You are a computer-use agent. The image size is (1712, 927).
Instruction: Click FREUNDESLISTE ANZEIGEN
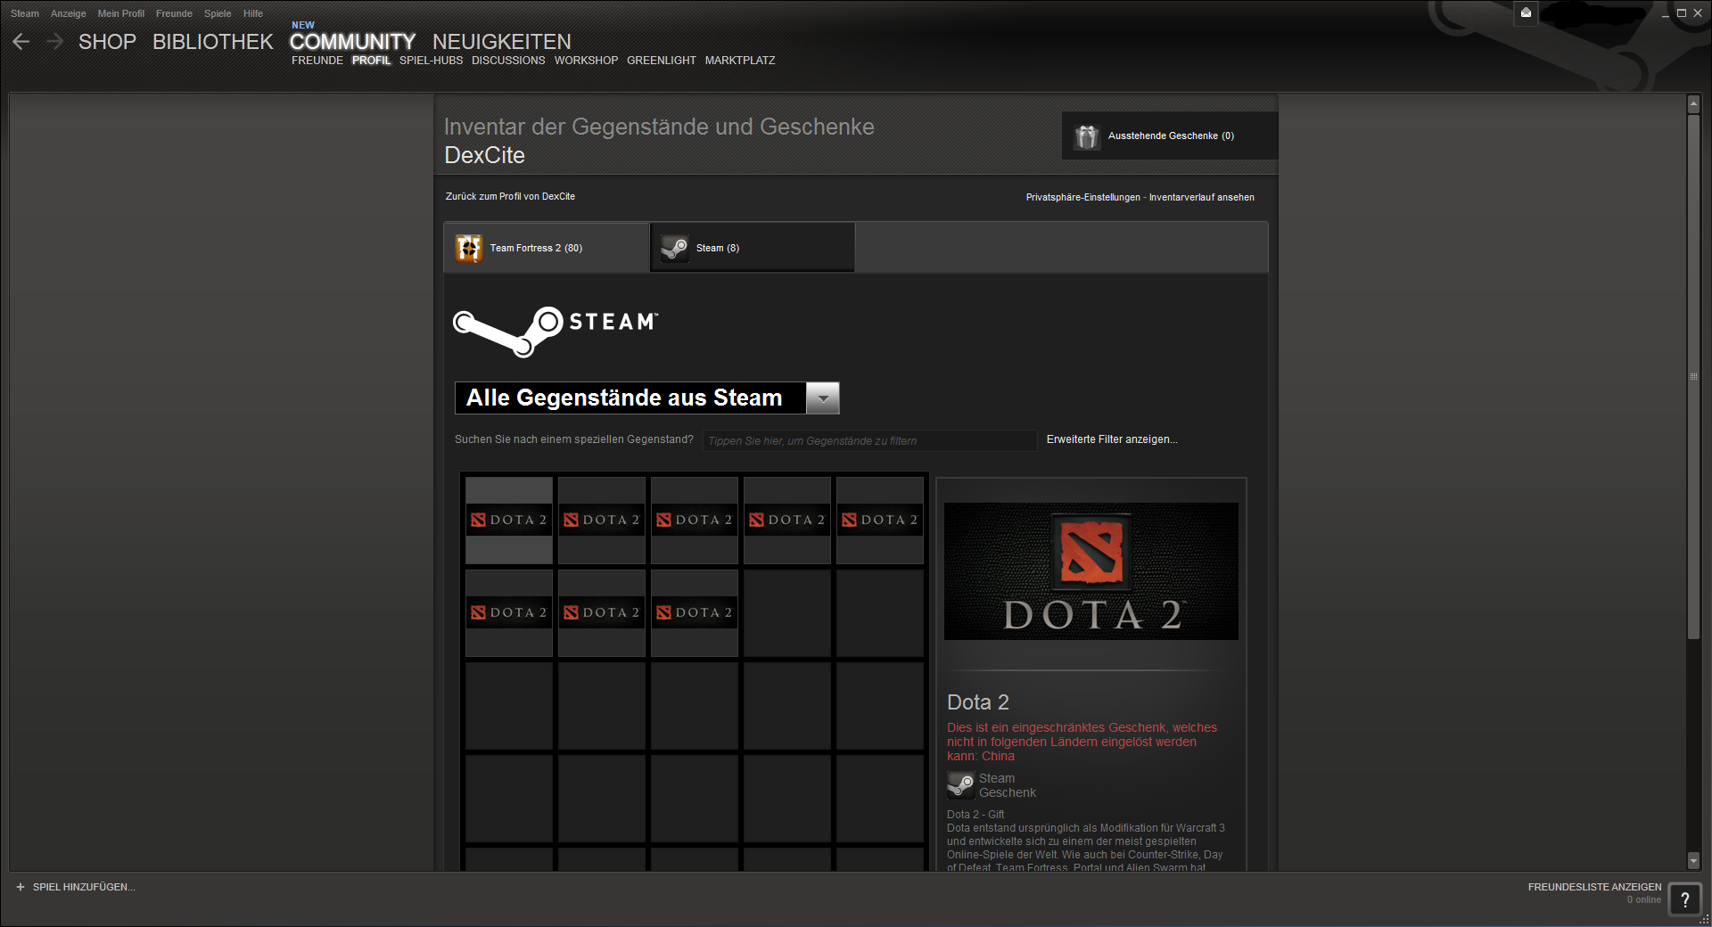[x=1594, y=887]
